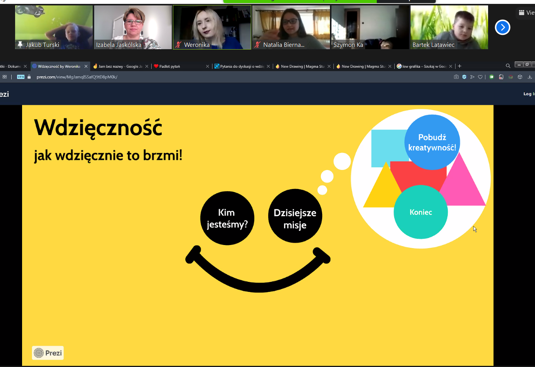Image resolution: width=535 pixels, height=367 pixels.
Task: Click the Opera snapshot camera icon
Action: [456, 77]
